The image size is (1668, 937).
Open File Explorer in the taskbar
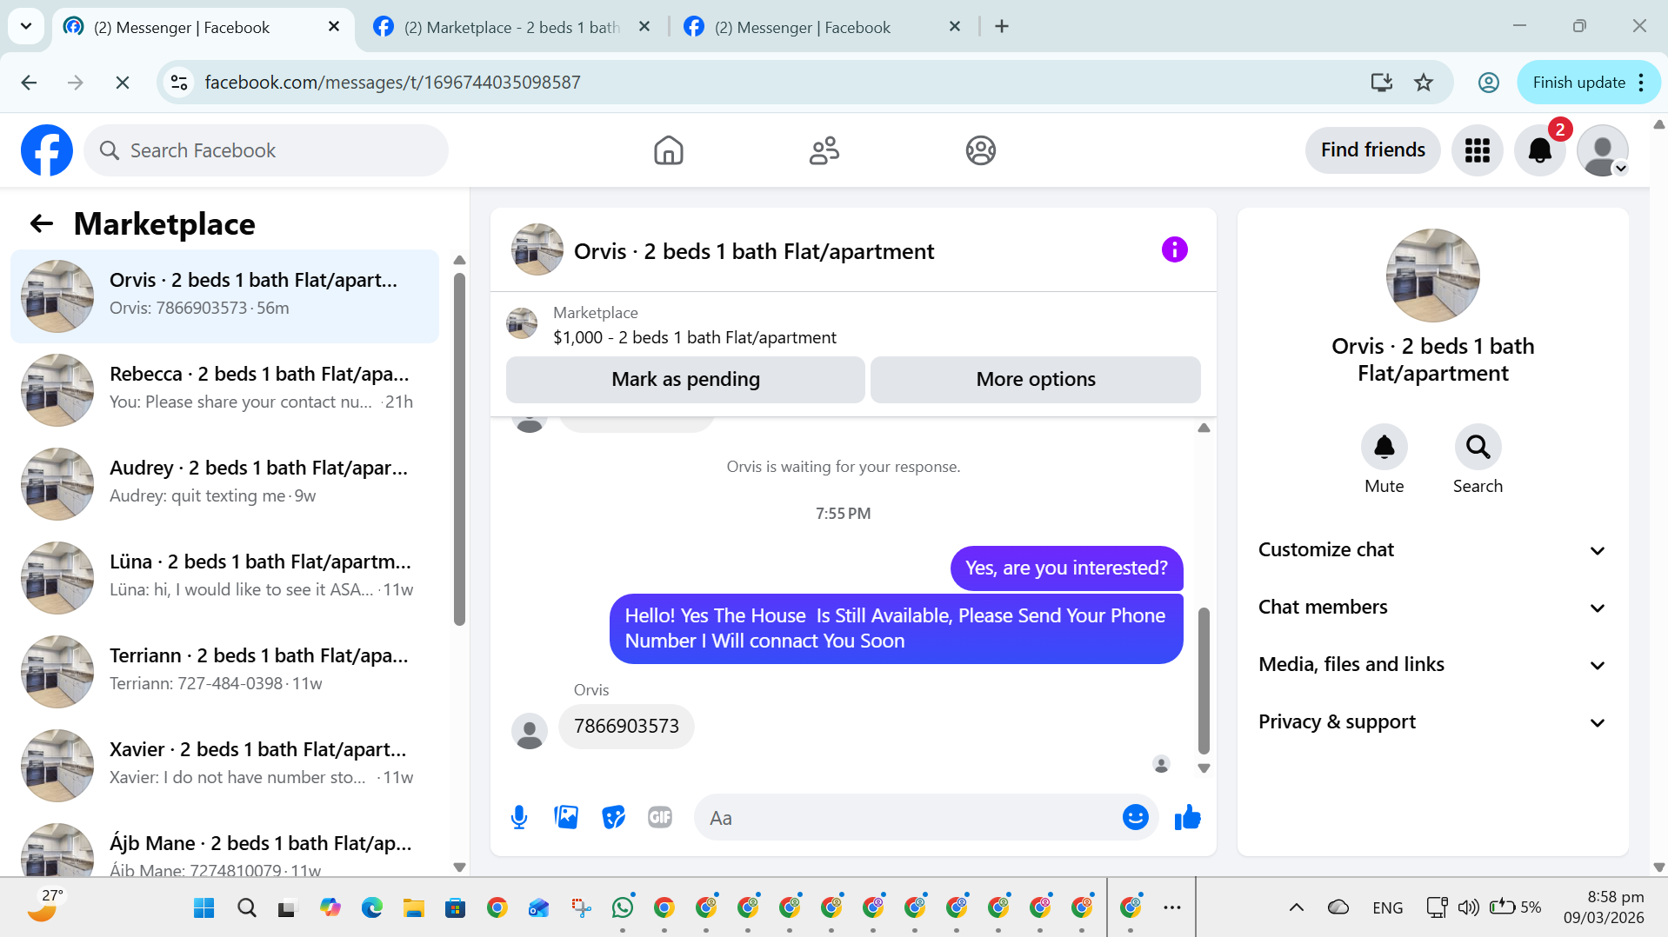(413, 907)
